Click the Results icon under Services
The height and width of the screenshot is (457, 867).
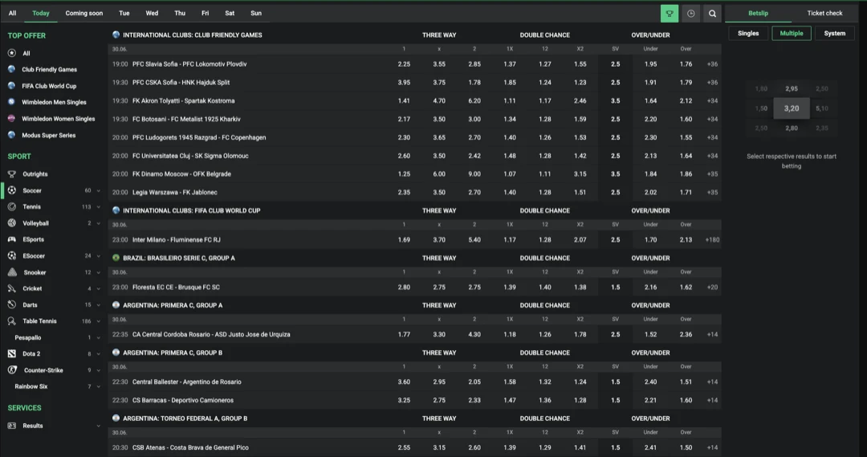[x=11, y=426]
